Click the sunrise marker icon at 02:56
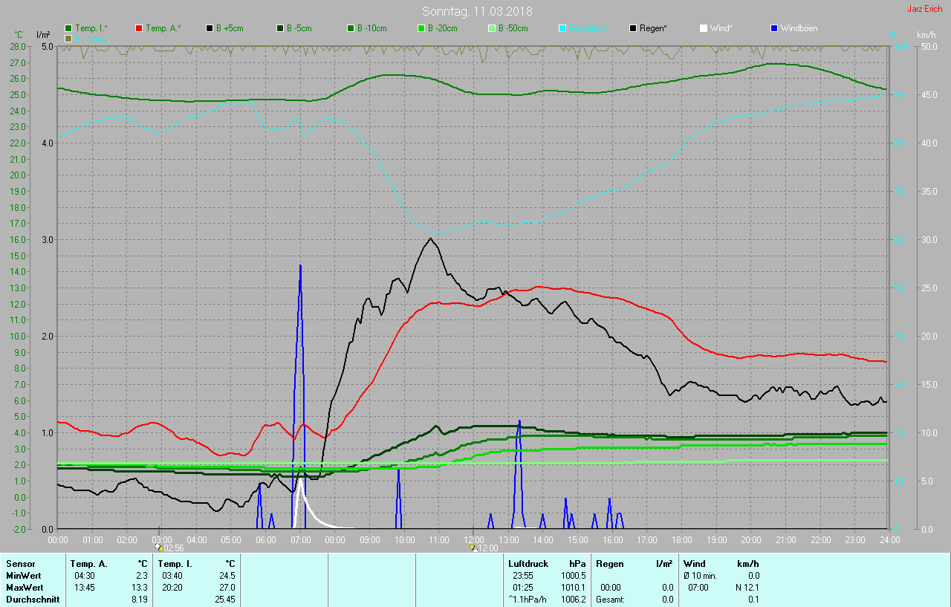The width and height of the screenshot is (951, 607). (160, 548)
